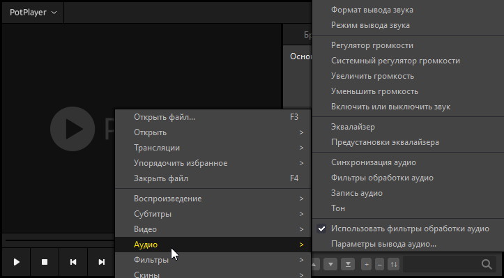Screen dimensions: 504x278
Task: Start playback with the Play button
Action: [x=17, y=262]
